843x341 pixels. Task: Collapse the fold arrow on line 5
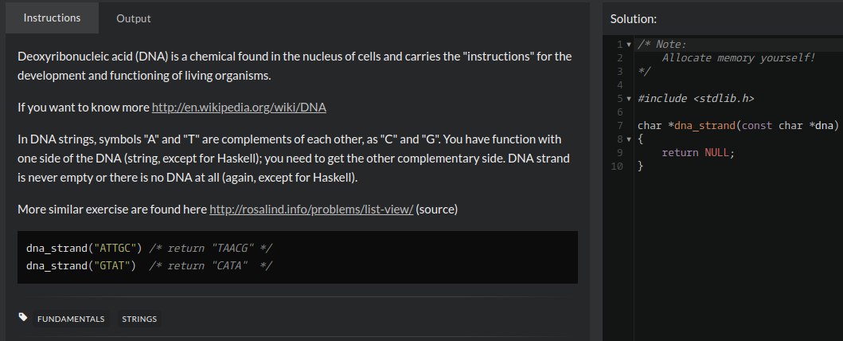coord(629,99)
